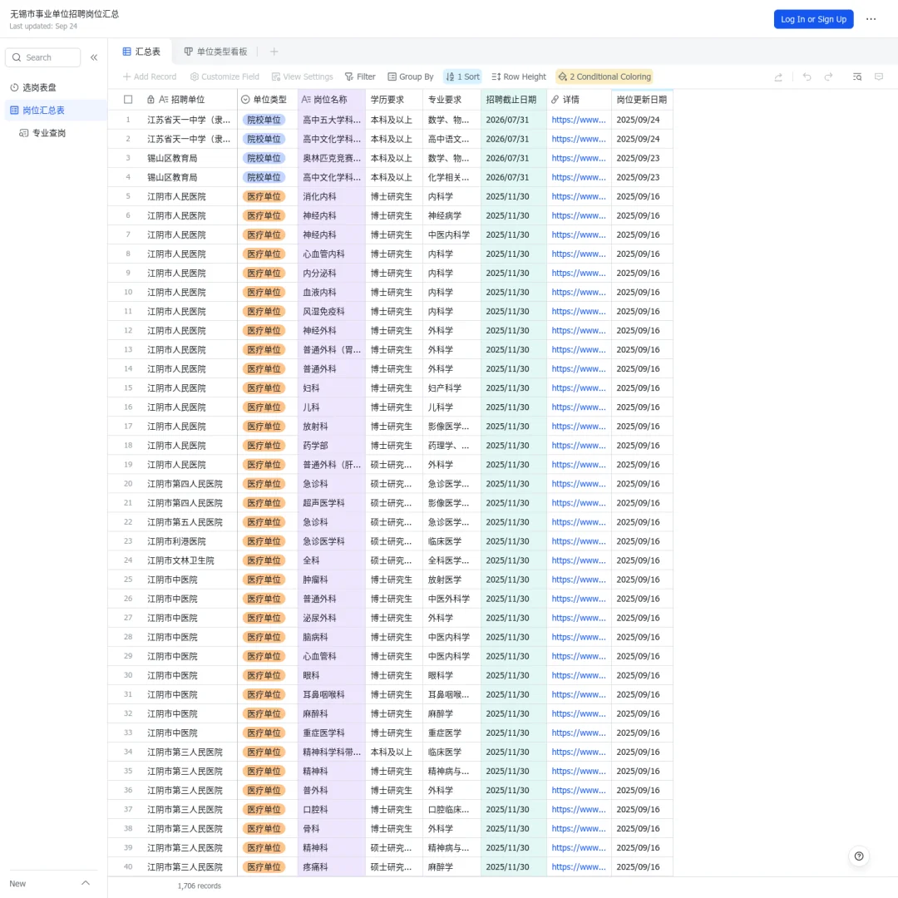Select 专业查岗 in sidebar

[48, 133]
